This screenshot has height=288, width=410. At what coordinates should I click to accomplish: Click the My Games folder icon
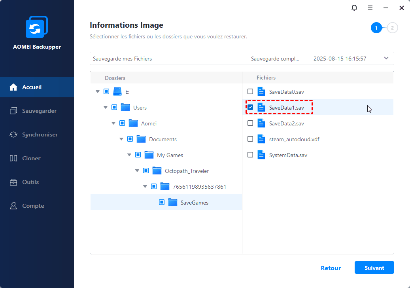(149, 155)
